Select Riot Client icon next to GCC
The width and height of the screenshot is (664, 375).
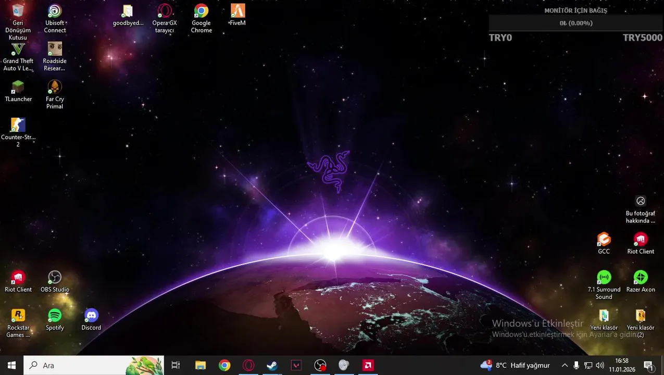click(641, 244)
